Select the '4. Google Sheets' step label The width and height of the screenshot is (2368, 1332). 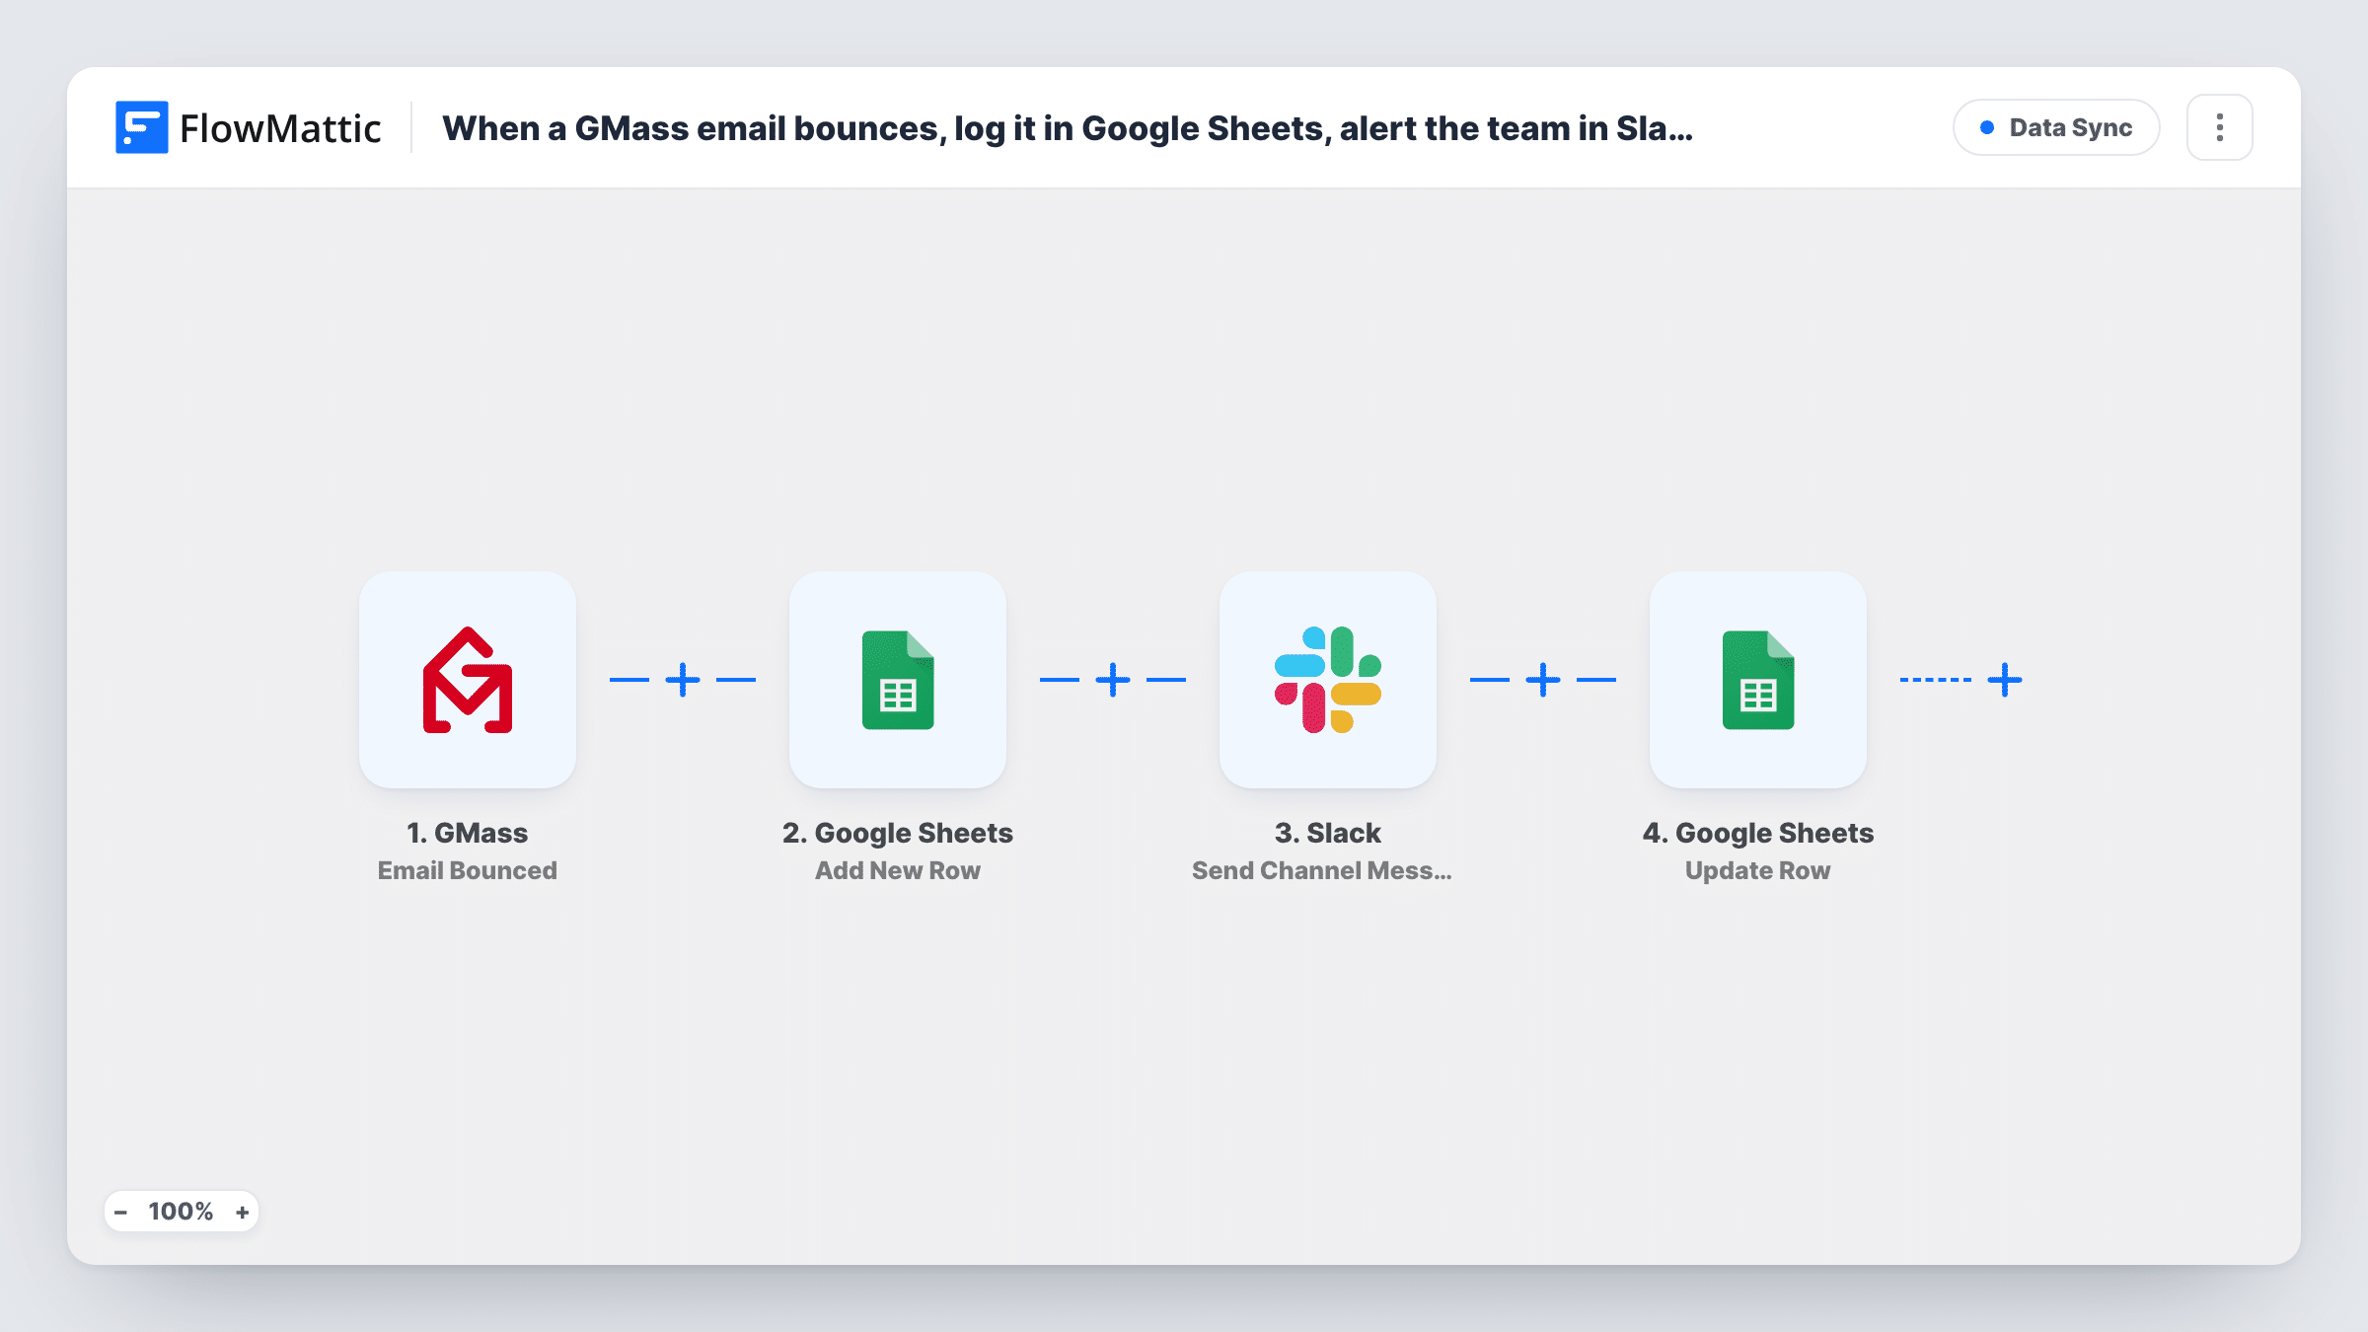[x=1758, y=833]
